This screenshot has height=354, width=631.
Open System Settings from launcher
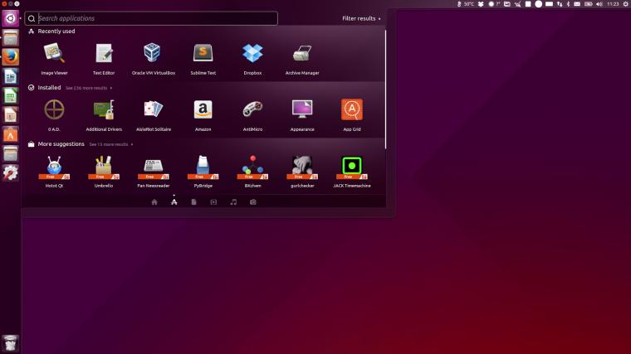pos(10,172)
